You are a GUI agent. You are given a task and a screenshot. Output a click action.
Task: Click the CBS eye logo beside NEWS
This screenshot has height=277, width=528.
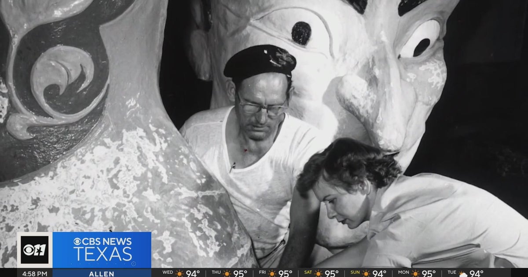click(77, 241)
